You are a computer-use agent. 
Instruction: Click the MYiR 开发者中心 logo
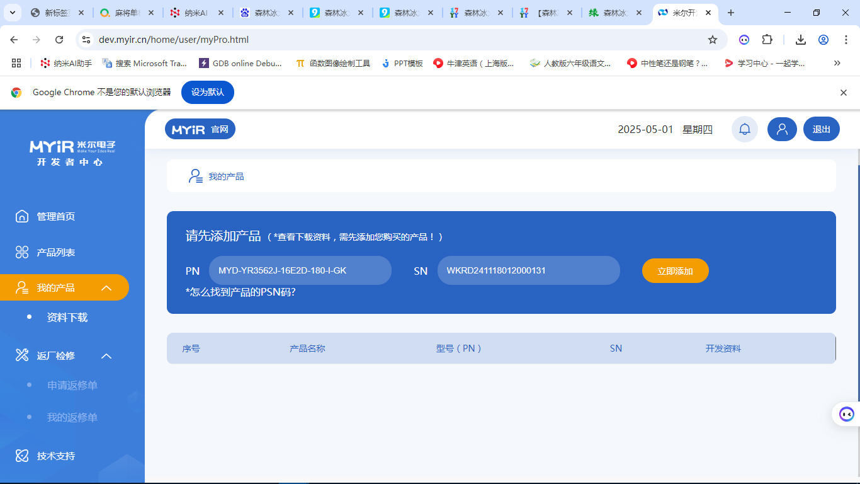72,153
